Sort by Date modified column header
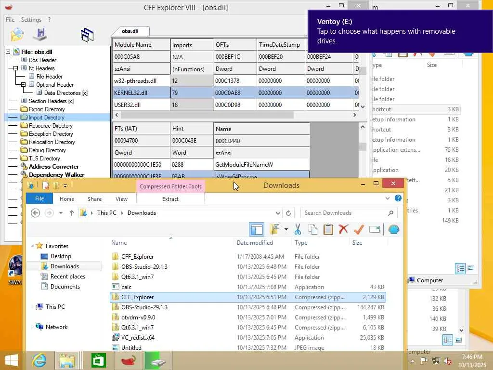This screenshot has width=493, height=370. point(255,243)
